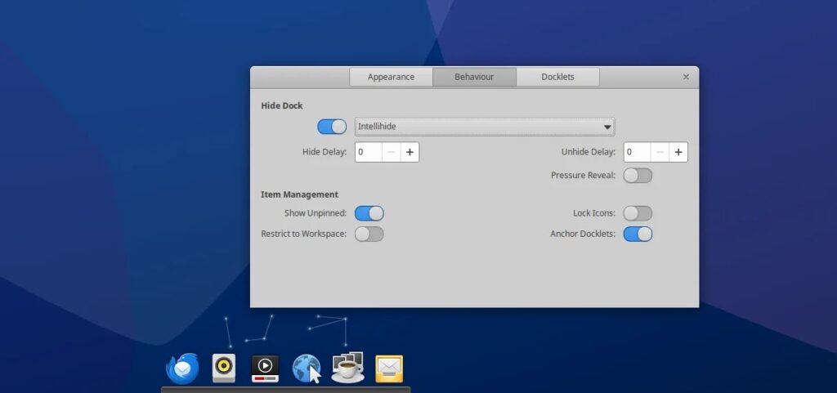This screenshot has height=393, width=837.
Task: Launch the Rhythmbox speaker icon
Action: pyautogui.click(x=223, y=368)
